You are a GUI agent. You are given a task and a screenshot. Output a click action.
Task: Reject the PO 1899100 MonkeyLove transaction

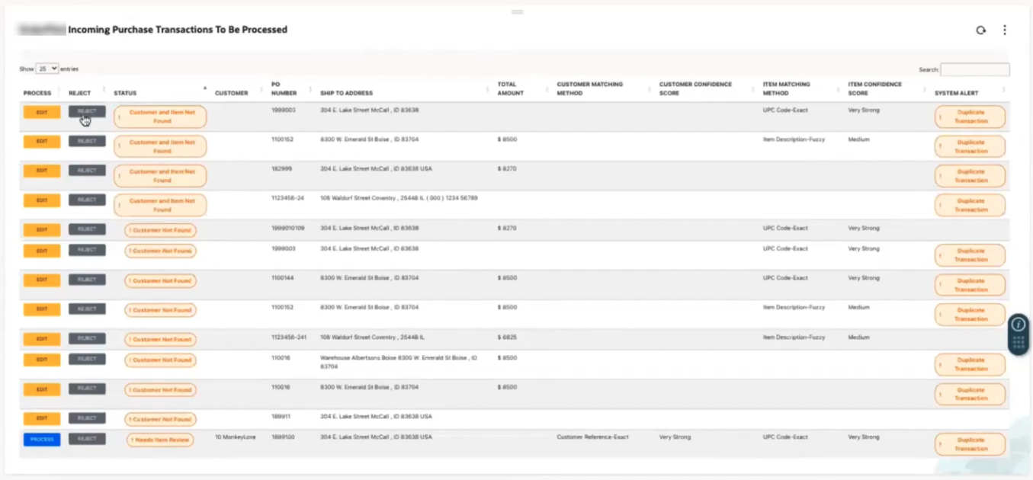pos(87,439)
